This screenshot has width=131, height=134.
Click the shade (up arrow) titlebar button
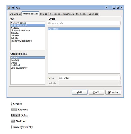click(107, 8)
